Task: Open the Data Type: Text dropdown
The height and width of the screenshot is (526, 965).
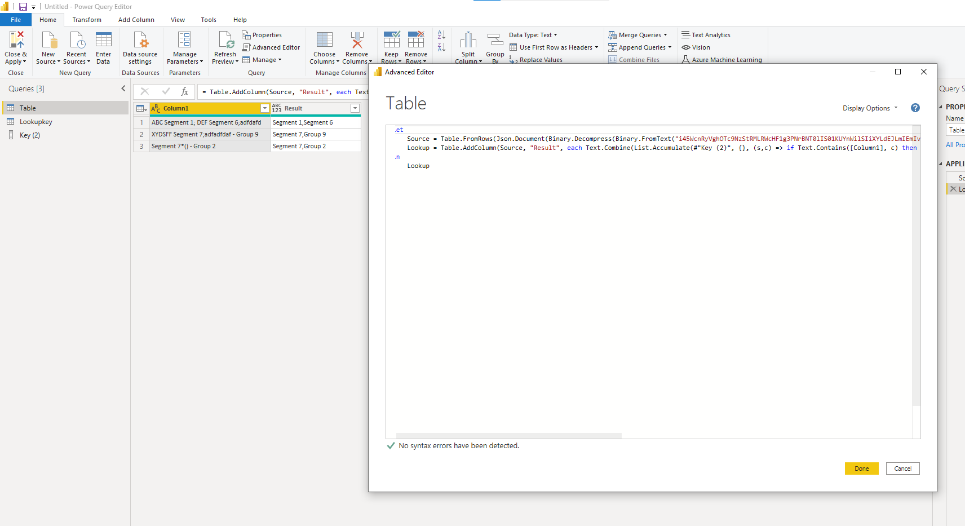Action: coord(533,35)
